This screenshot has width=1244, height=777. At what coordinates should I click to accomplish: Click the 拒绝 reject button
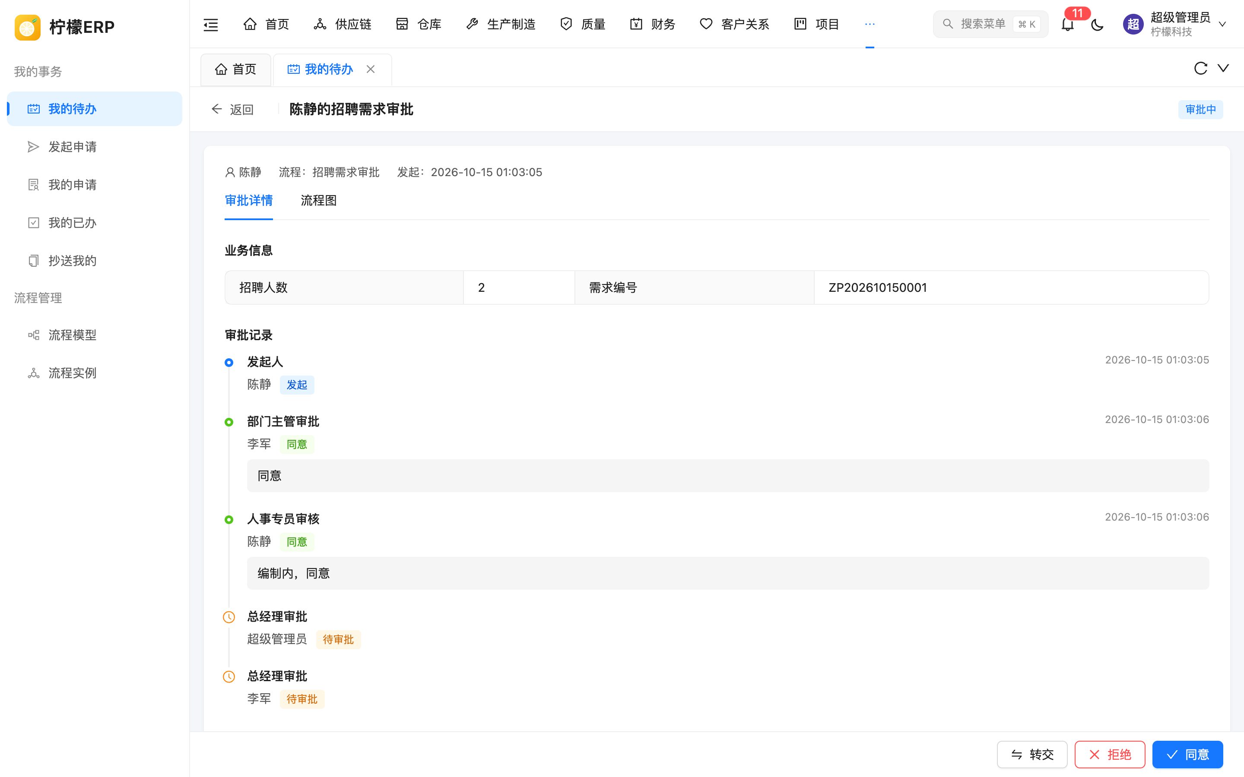click(1110, 755)
